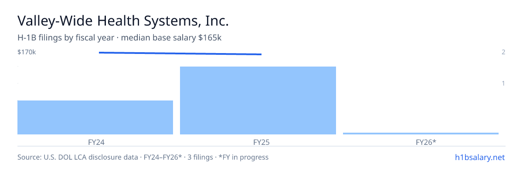Click the FY24 filings bar
The image size is (523, 174).
95,117
